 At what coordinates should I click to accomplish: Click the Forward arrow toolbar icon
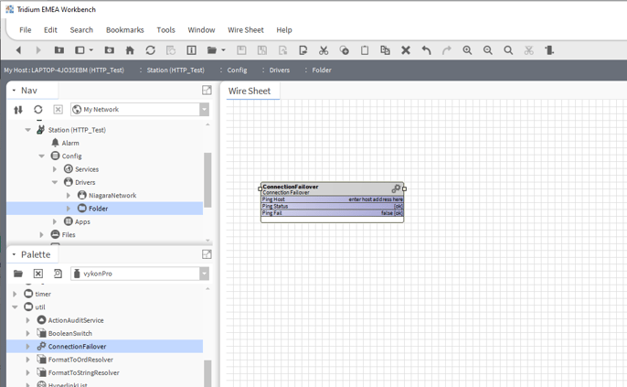tap(38, 50)
